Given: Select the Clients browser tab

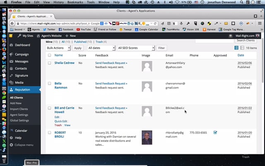Looking at the screenshot, I should [x=32, y=17].
